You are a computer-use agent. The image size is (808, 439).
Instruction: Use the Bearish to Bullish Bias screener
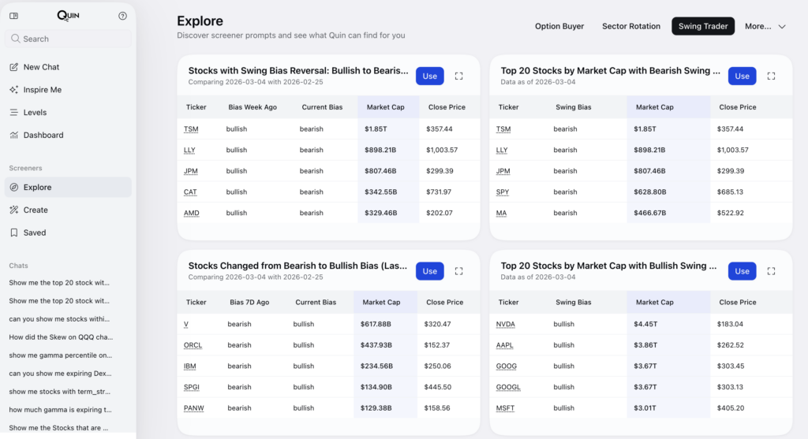pos(430,271)
